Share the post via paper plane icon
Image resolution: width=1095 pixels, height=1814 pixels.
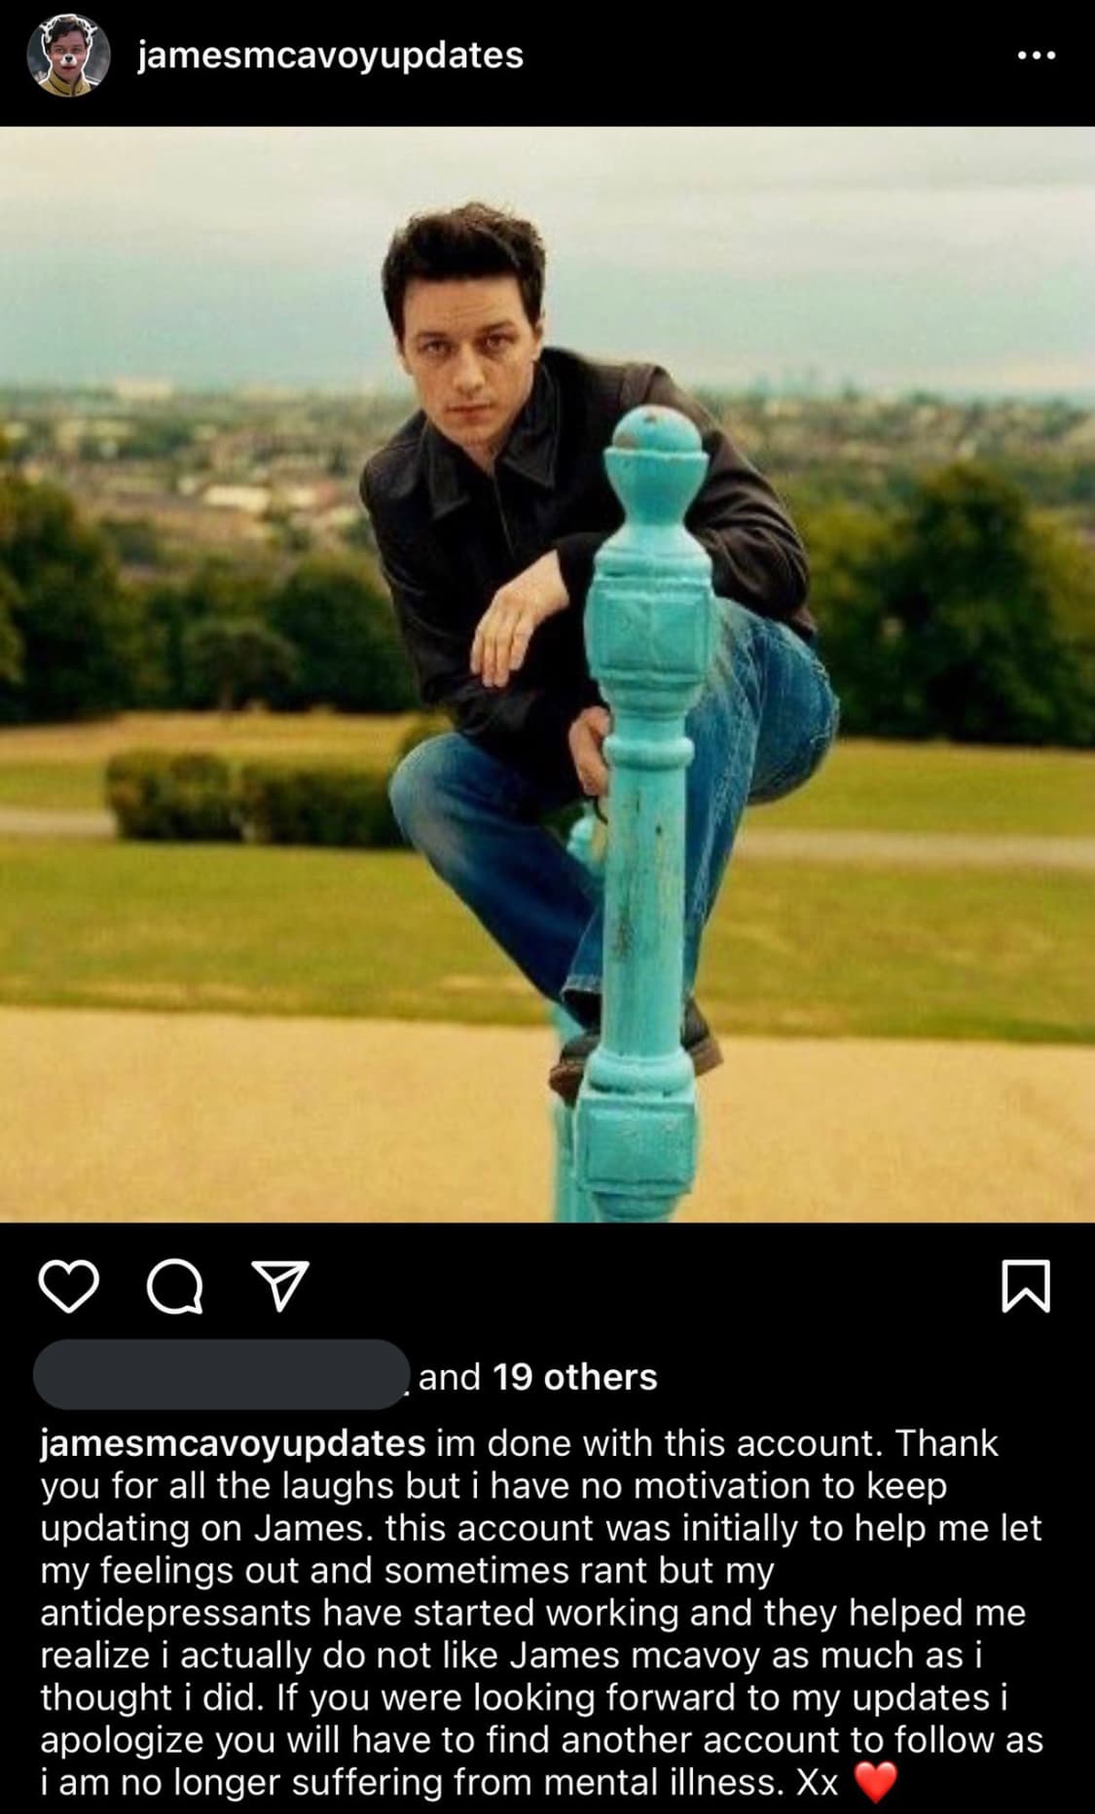click(x=280, y=1286)
